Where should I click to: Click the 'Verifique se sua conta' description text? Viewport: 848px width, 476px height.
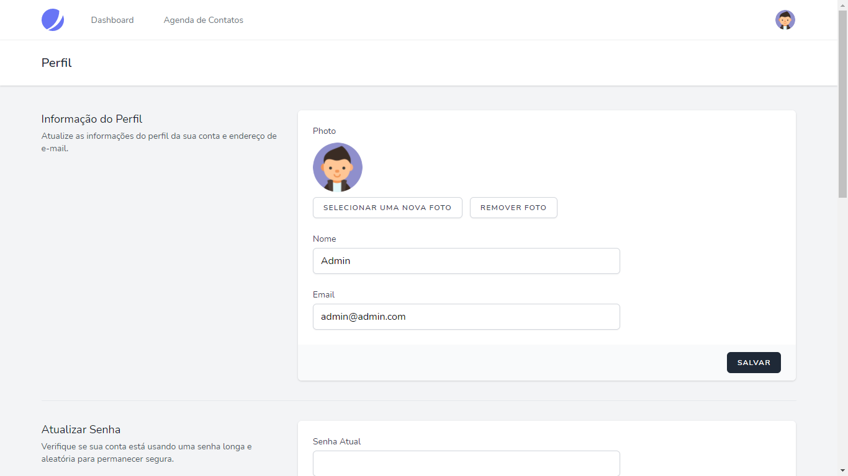point(147,452)
